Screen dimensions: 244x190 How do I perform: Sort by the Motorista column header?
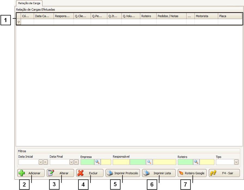(x=206, y=16)
